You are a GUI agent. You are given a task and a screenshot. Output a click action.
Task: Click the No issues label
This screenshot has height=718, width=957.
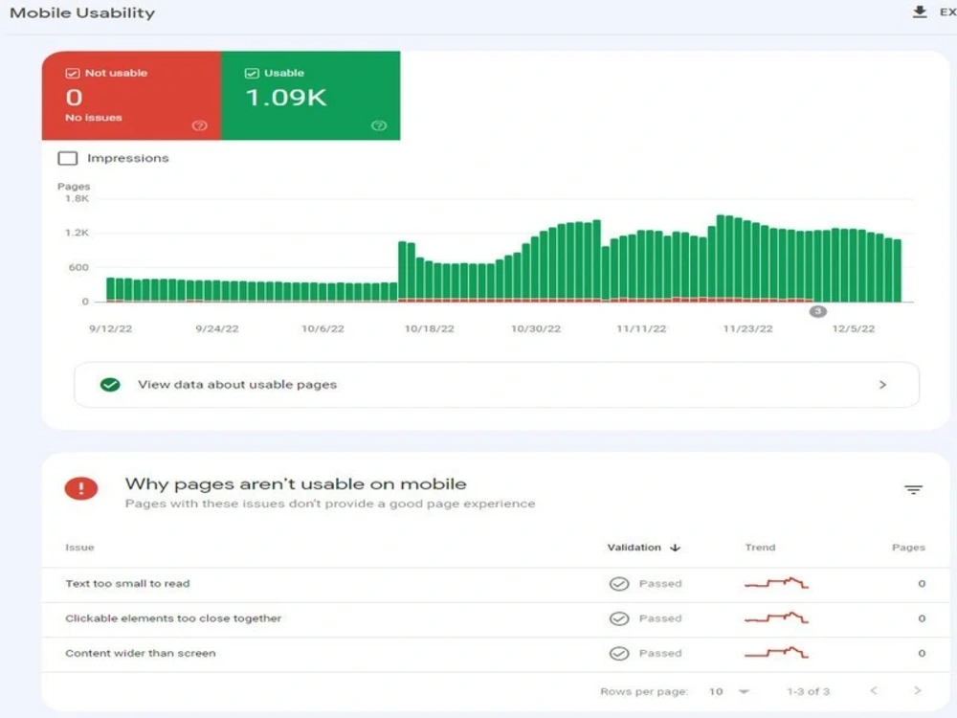94,118
